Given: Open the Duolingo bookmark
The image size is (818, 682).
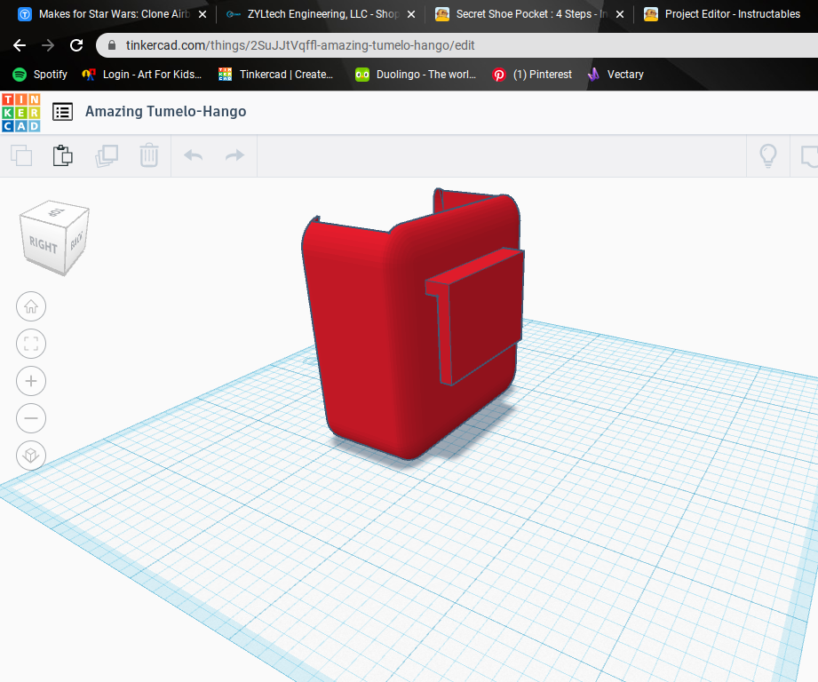Looking at the screenshot, I should click(x=416, y=75).
